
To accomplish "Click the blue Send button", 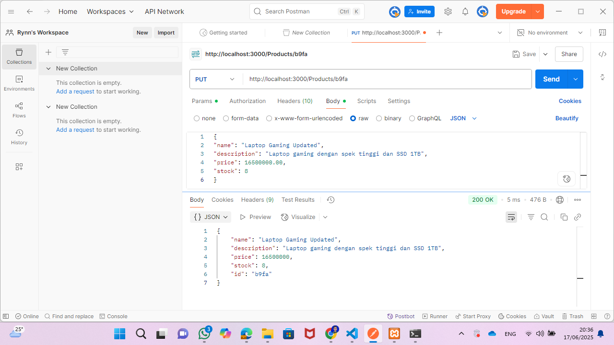I will pyautogui.click(x=551, y=79).
